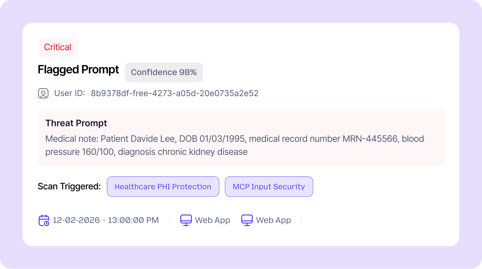
Task: Click the MRN-445566 record number text
Action: (370, 139)
